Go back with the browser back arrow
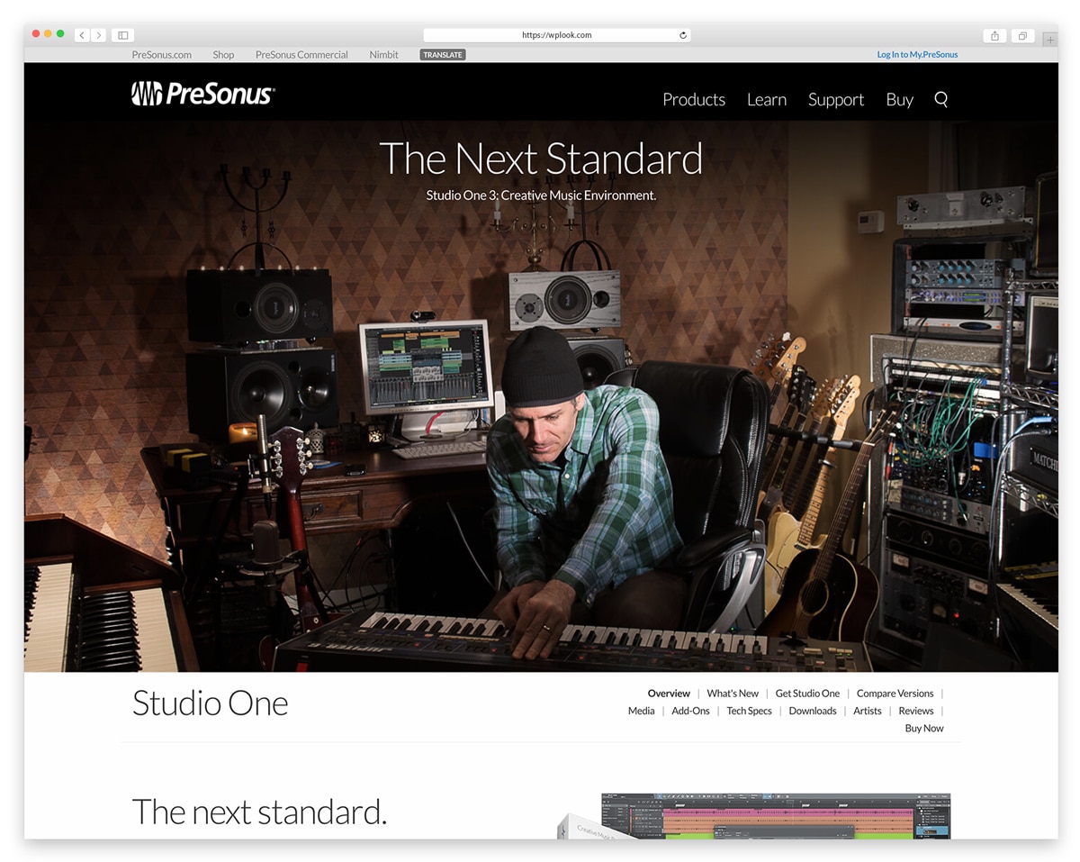1080x862 pixels. tap(82, 35)
